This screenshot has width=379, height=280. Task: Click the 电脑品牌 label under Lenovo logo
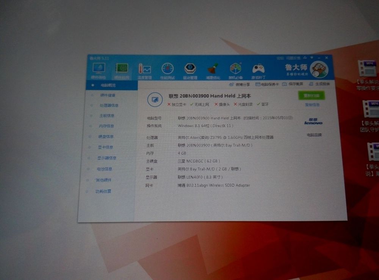(314, 135)
